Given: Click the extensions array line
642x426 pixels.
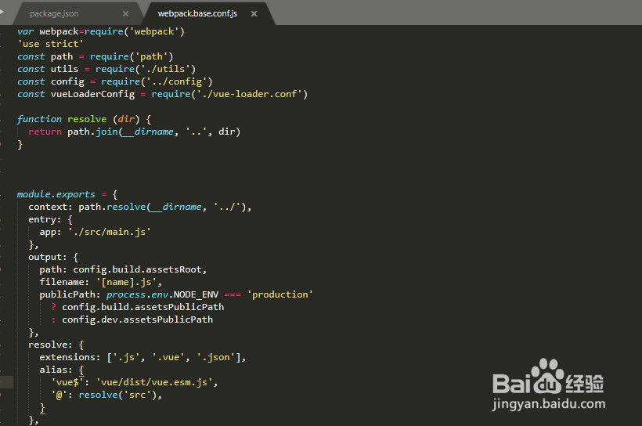Looking at the screenshot, I should pyautogui.click(x=142, y=357).
